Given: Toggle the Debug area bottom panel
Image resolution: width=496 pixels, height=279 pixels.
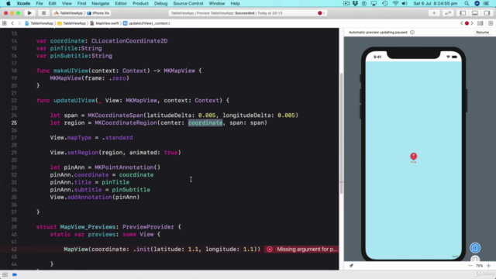Looking at the screenshot, I should coord(475,13).
